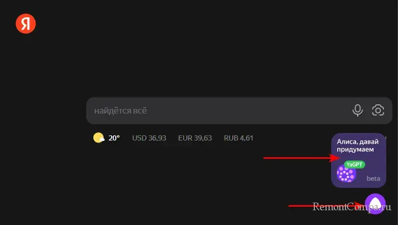Click the beta label on Alice card
Image resolution: width=398 pixels, height=225 pixels.
[374, 179]
